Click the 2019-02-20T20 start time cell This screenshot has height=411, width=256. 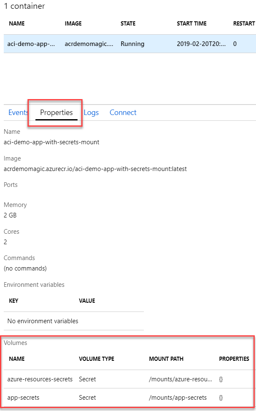tap(201, 43)
